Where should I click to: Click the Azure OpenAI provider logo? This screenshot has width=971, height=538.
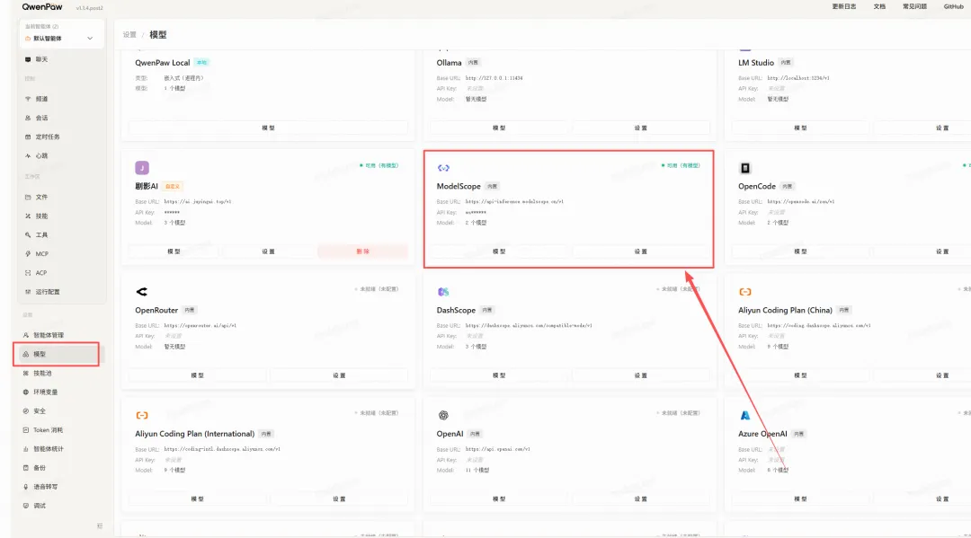click(745, 415)
